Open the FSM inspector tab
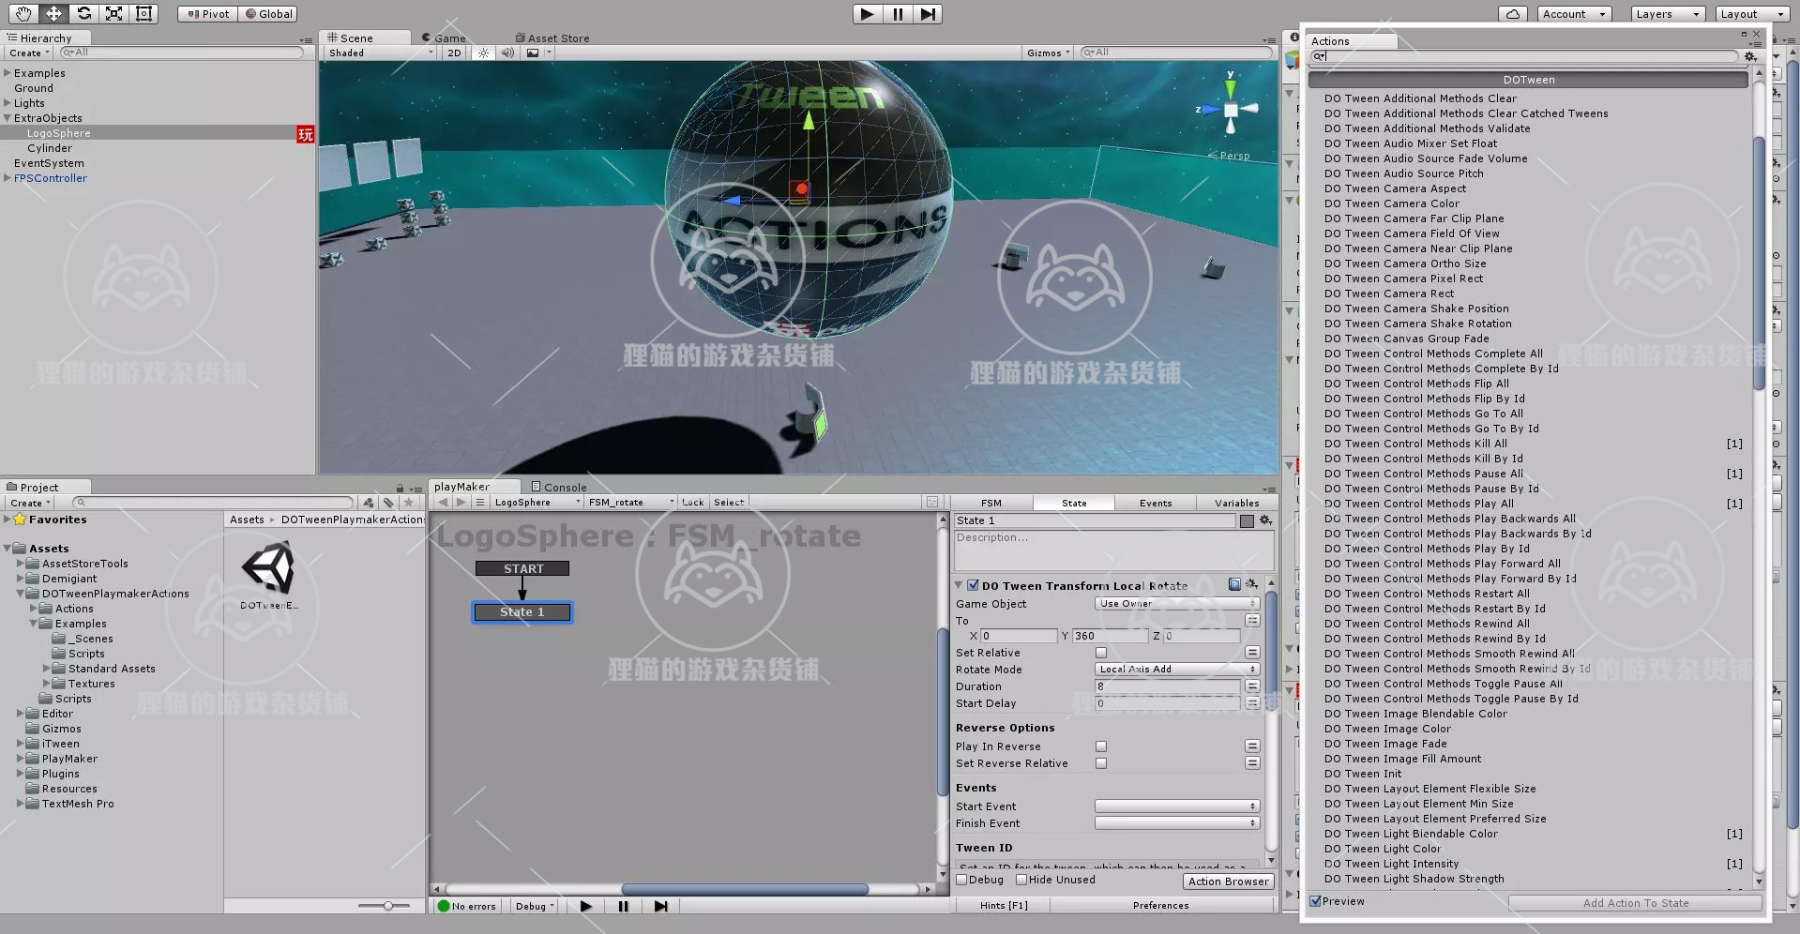Viewport: 1800px width, 934px height. click(x=991, y=504)
